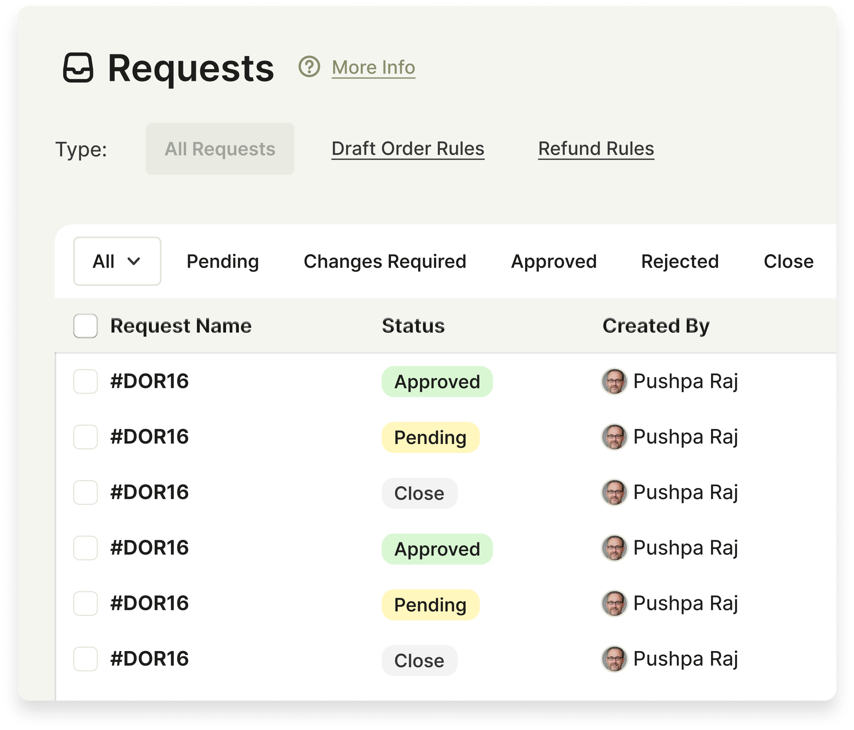Click the question mark help icon
Screen dimensions: 854x730
[308, 68]
